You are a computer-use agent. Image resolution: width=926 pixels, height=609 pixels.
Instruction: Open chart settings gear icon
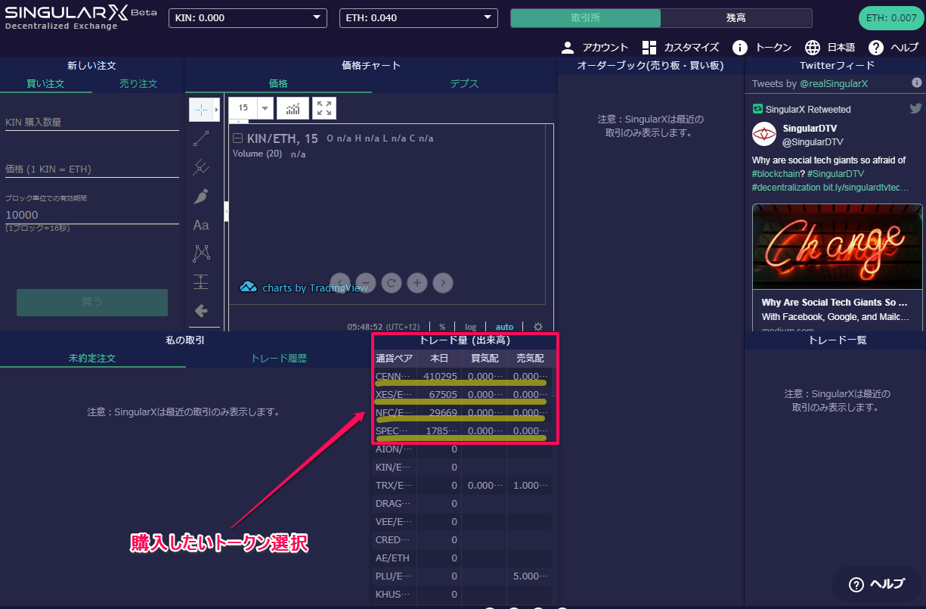(538, 327)
